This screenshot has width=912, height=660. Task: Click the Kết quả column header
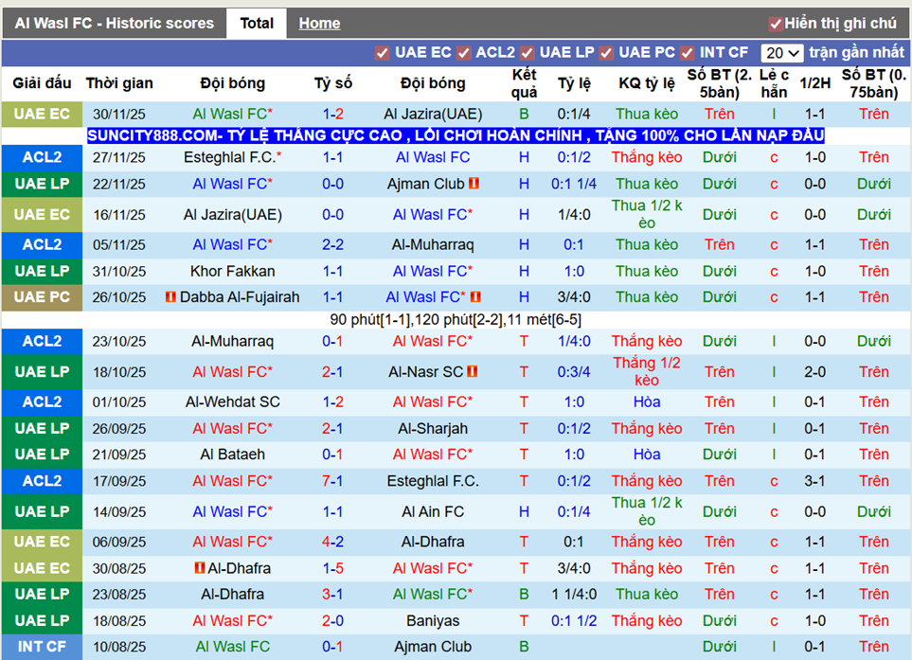coord(524,83)
